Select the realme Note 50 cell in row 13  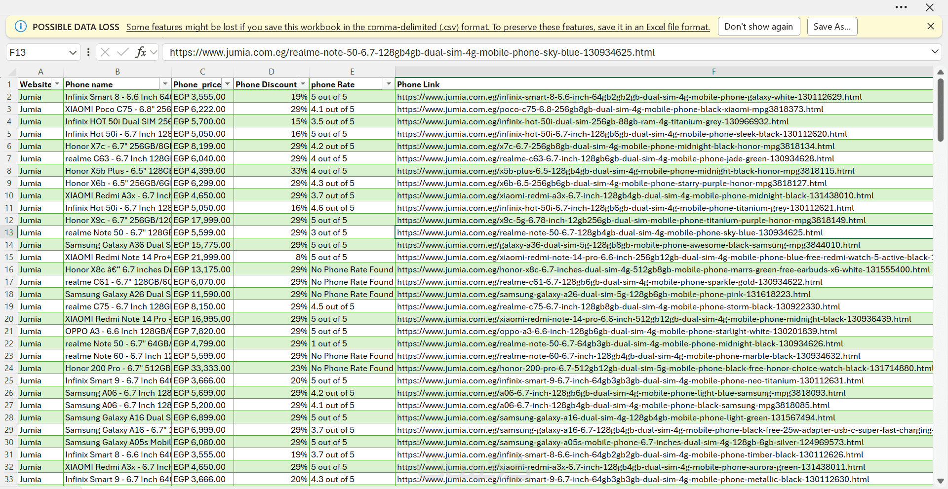tap(118, 232)
